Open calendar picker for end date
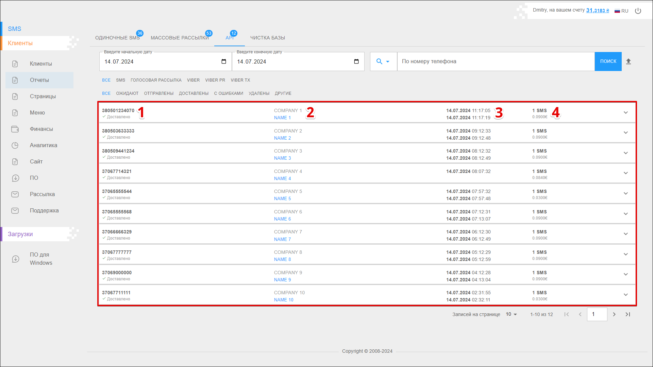Image resolution: width=653 pixels, height=367 pixels. tap(356, 62)
